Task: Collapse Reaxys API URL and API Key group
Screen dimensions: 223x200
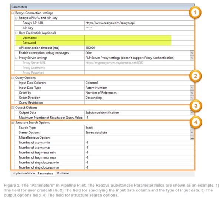Action: [x=16, y=18]
